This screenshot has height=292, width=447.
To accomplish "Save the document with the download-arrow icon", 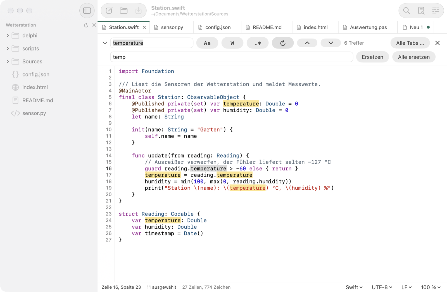I will [138, 11].
